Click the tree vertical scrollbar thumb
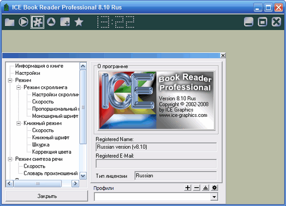The width and height of the screenshot is (286, 206). [83, 107]
